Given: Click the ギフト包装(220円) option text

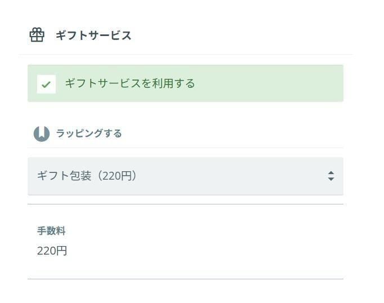Looking at the screenshot, I should [87, 176].
